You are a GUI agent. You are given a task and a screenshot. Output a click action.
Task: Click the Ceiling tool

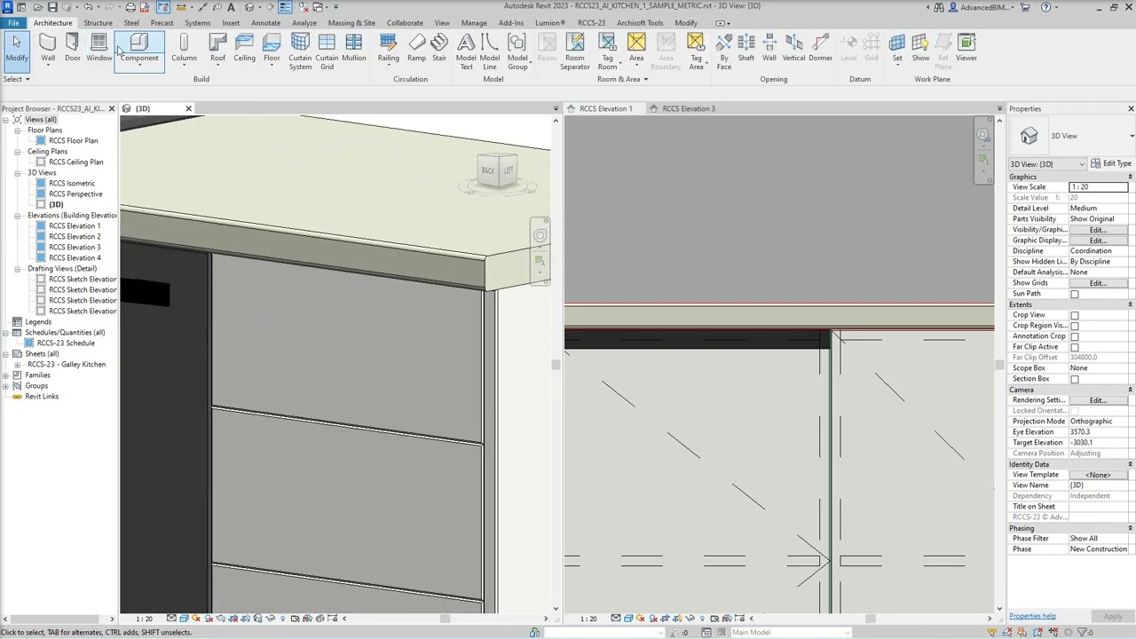click(x=245, y=49)
